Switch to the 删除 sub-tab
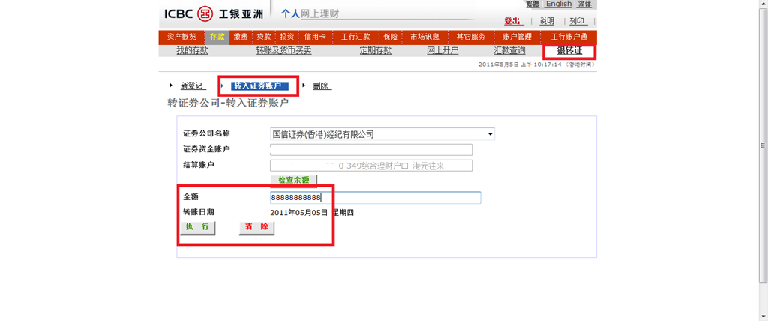 pyautogui.click(x=321, y=86)
